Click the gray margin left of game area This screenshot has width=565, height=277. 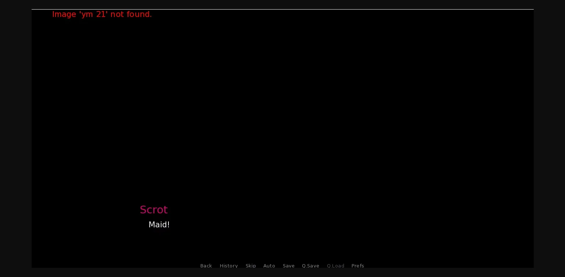click(15, 138)
